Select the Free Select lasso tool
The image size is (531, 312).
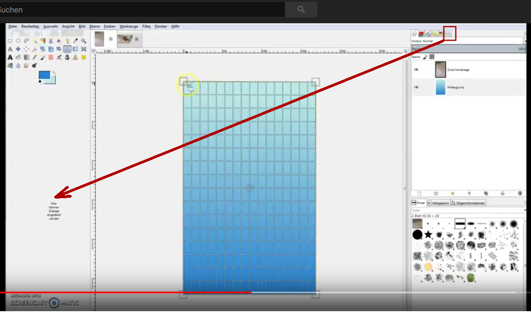click(26, 41)
